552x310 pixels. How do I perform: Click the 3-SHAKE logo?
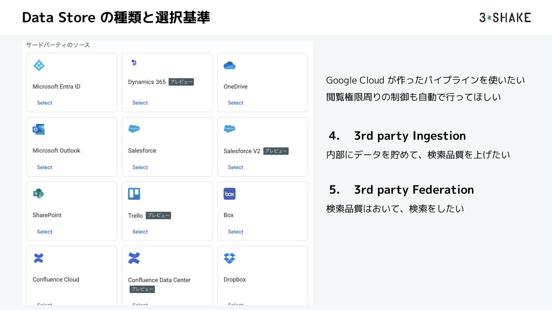pyautogui.click(x=505, y=17)
